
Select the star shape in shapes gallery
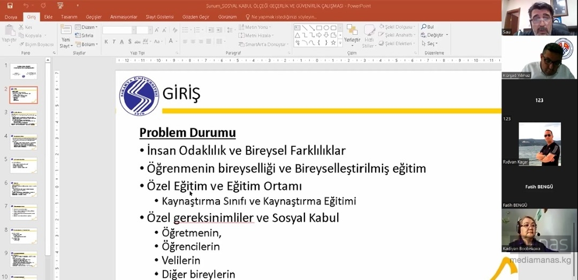point(333,42)
